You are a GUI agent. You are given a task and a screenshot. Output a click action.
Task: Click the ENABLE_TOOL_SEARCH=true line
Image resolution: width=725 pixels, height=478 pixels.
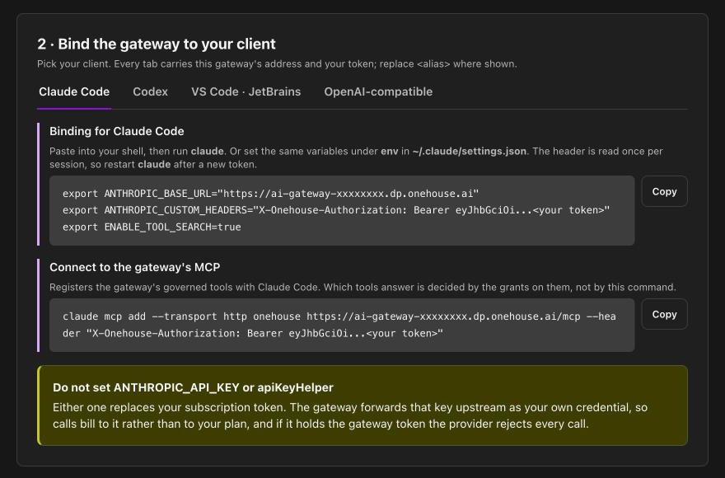tap(152, 227)
